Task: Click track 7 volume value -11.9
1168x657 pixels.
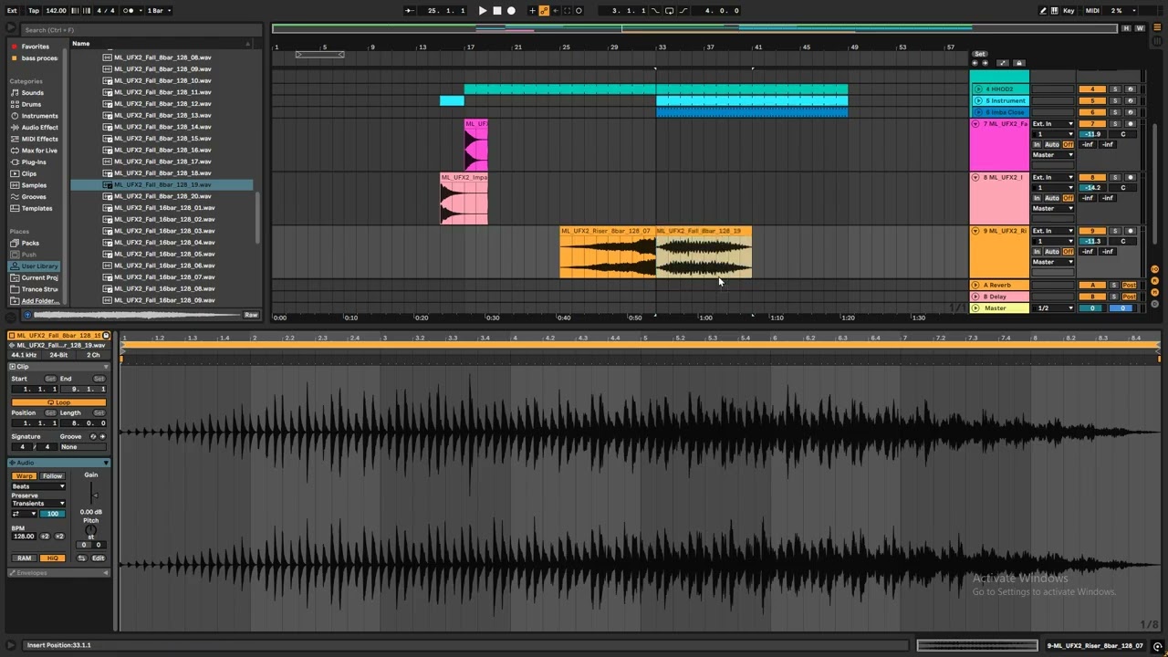Action: point(1091,134)
